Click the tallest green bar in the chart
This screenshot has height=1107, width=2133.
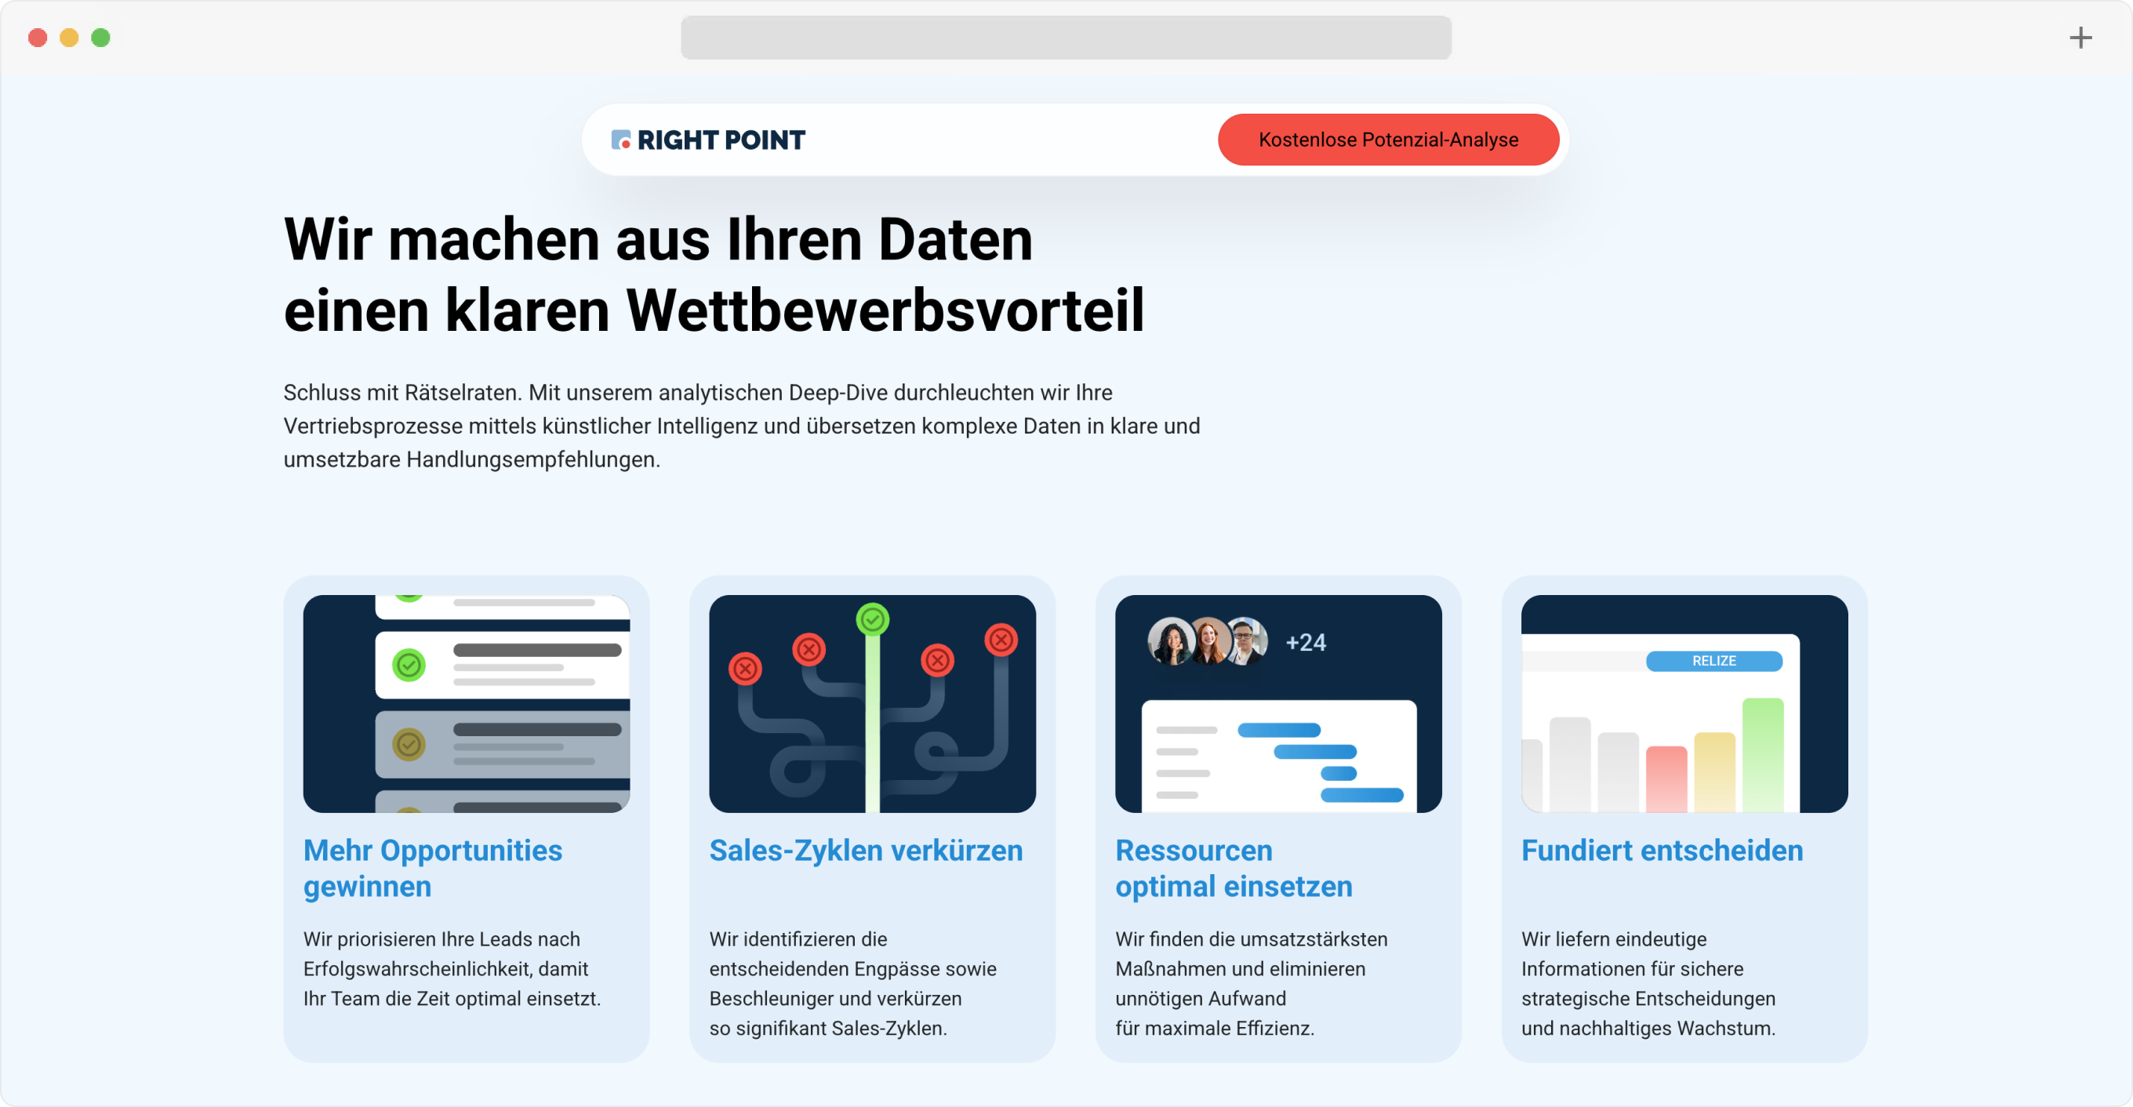tap(1762, 754)
